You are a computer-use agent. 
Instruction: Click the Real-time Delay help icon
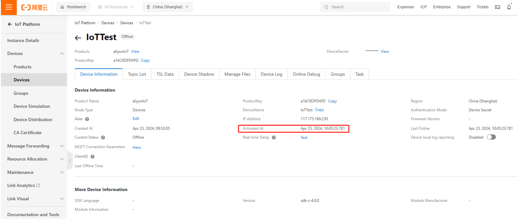pos(274,138)
